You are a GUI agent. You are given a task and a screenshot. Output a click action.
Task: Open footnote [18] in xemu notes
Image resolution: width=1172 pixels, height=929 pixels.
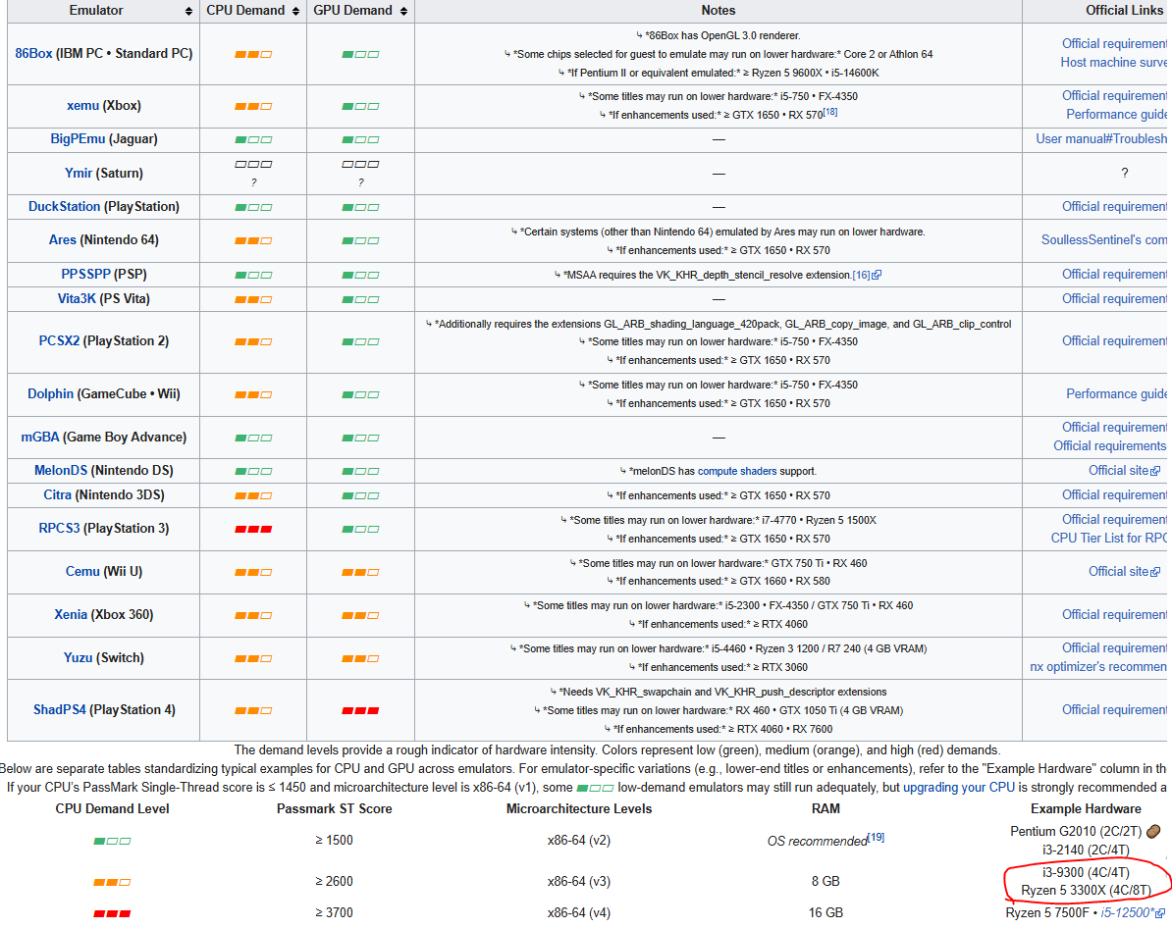click(x=830, y=112)
